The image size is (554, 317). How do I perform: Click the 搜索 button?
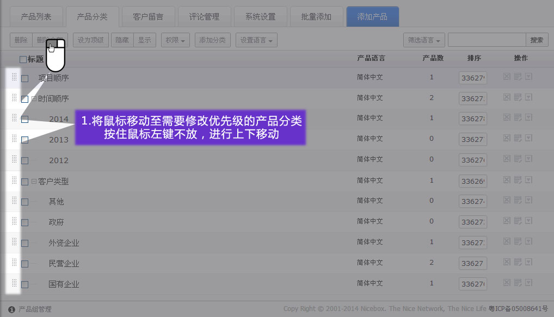click(x=536, y=40)
